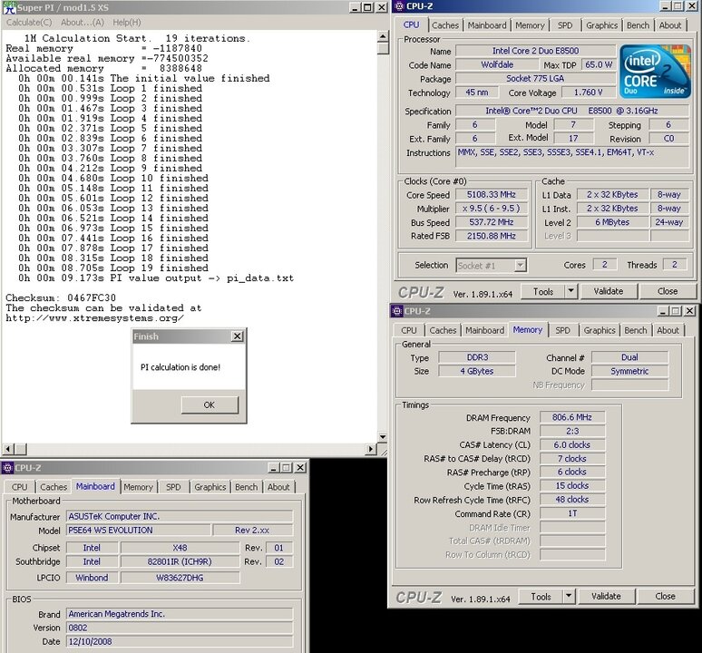
Task: Click motherboard model P5E64 WS EVOLUTION field
Action: click(x=139, y=531)
